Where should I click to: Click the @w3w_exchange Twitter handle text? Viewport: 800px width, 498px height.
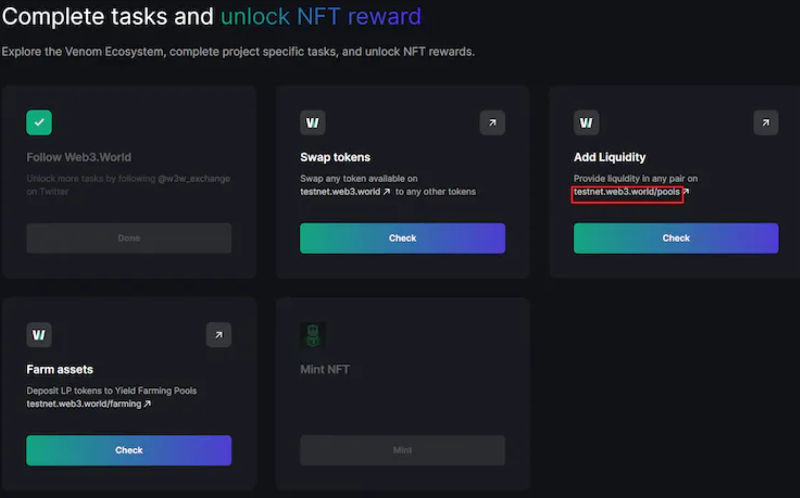click(x=194, y=178)
